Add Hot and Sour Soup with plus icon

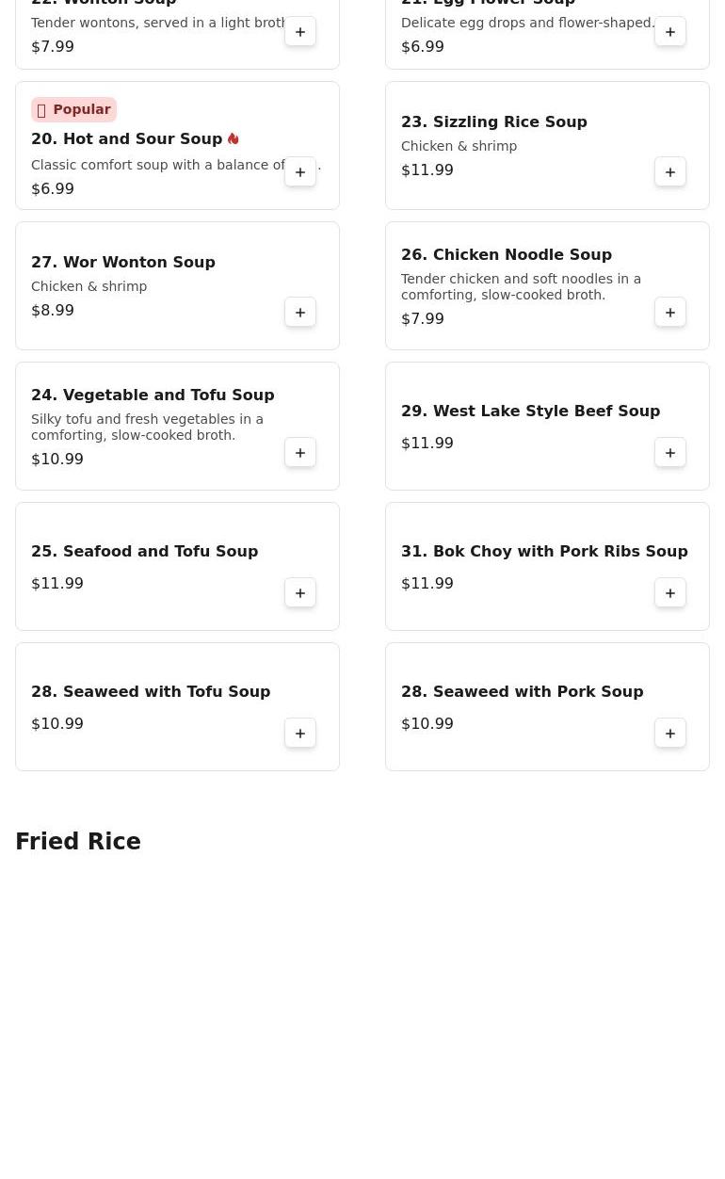point(300,171)
